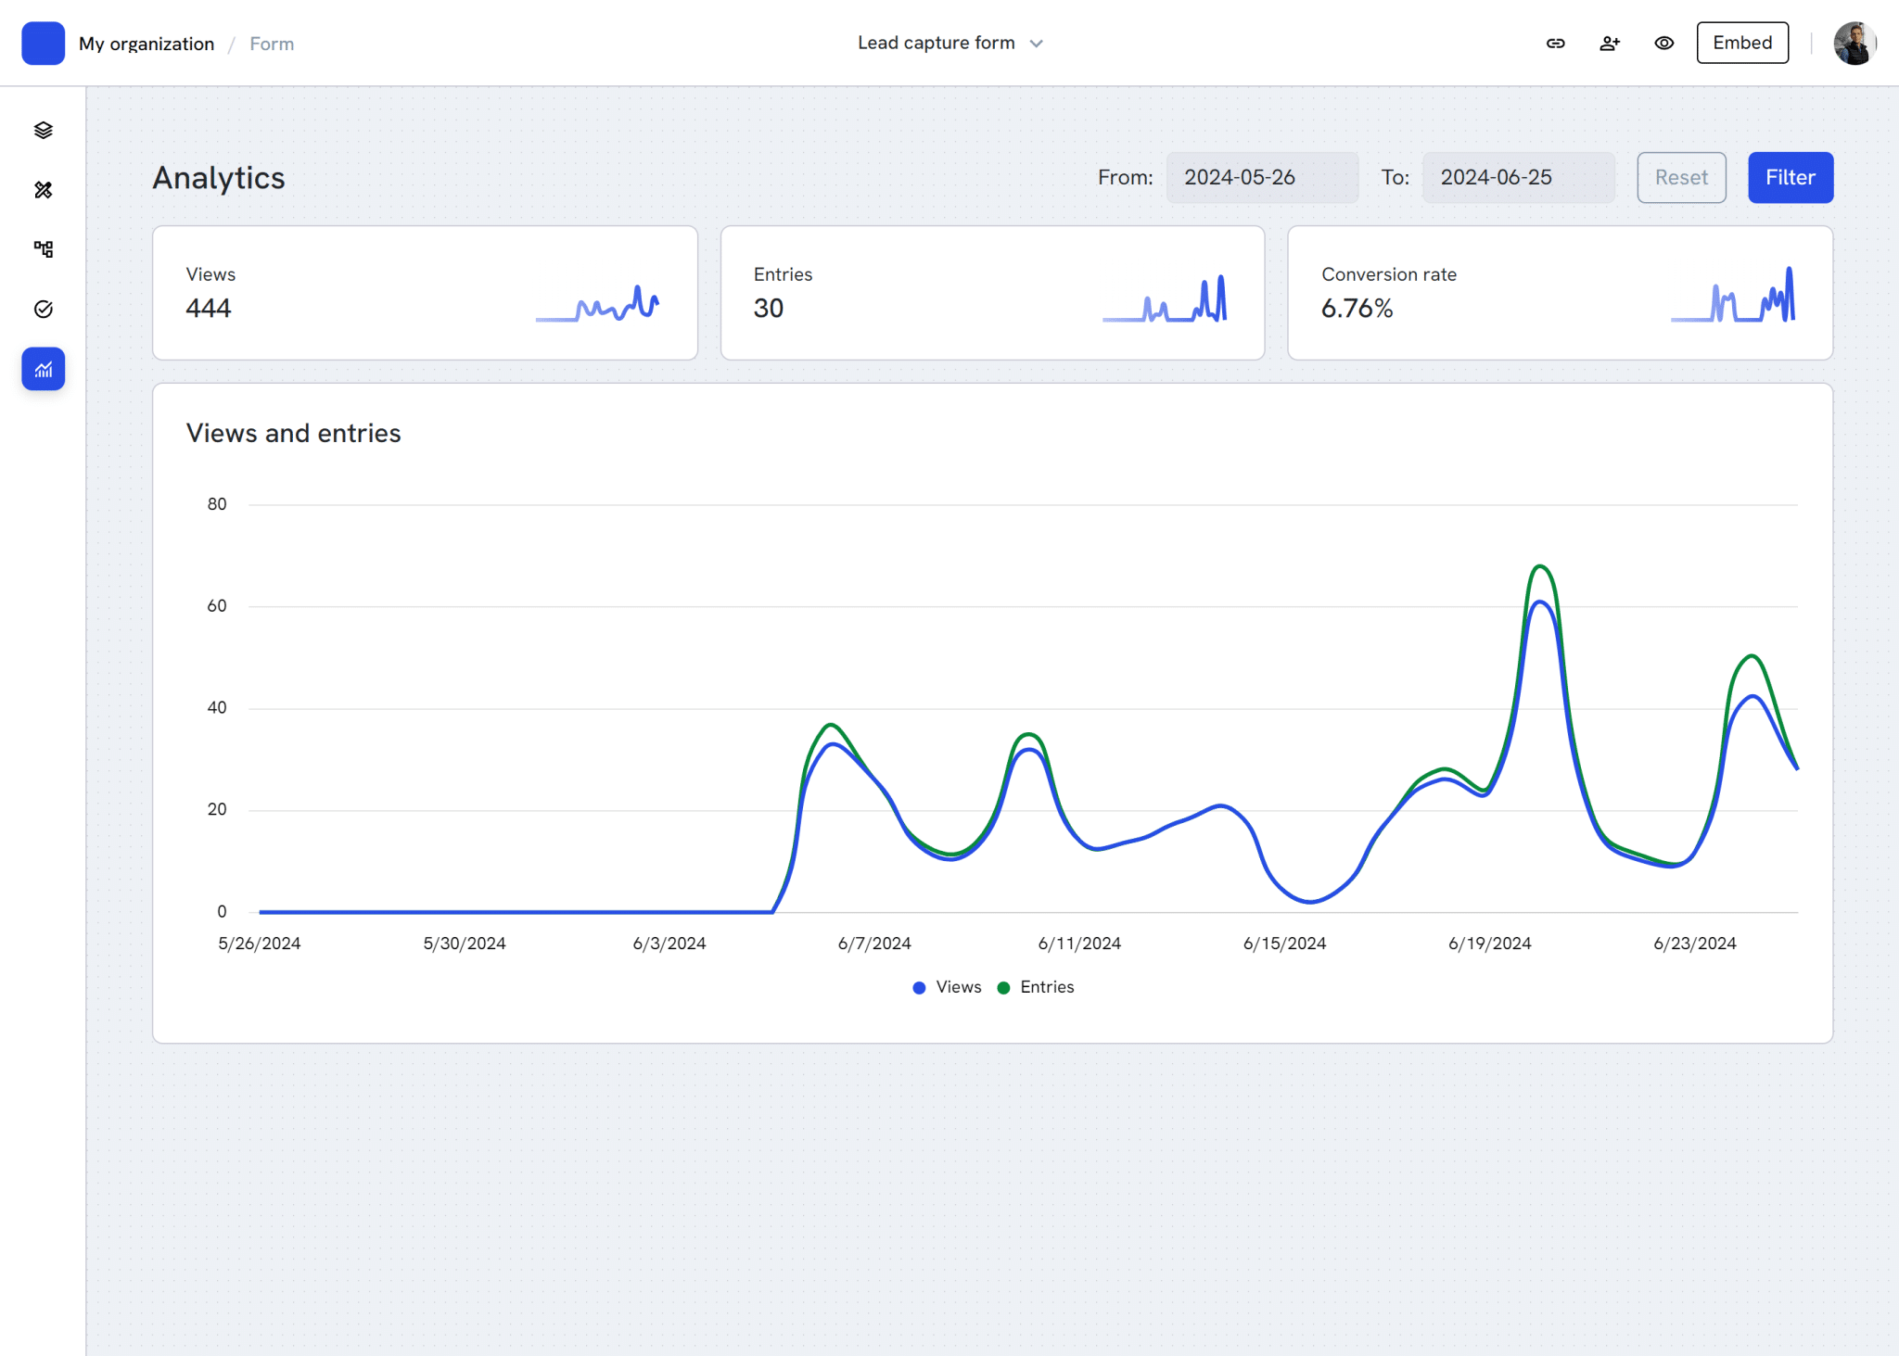The height and width of the screenshot is (1356, 1899).
Task: Click the blue organization logo square
Action: (44, 44)
